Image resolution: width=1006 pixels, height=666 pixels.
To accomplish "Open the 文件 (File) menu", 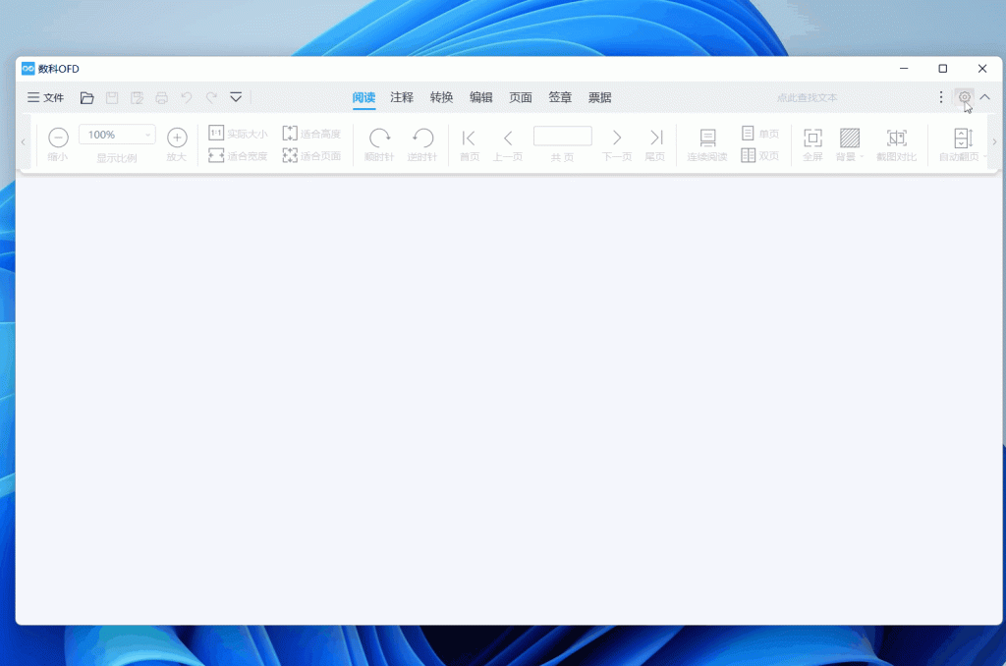I will click(45, 97).
